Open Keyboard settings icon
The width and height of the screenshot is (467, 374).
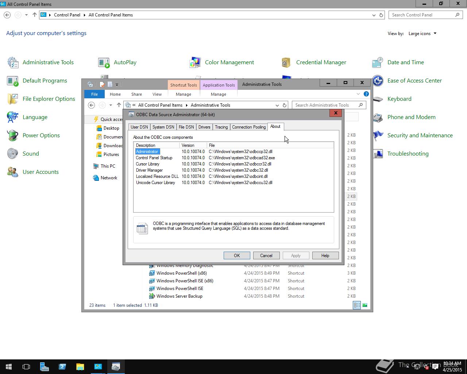(391, 99)
